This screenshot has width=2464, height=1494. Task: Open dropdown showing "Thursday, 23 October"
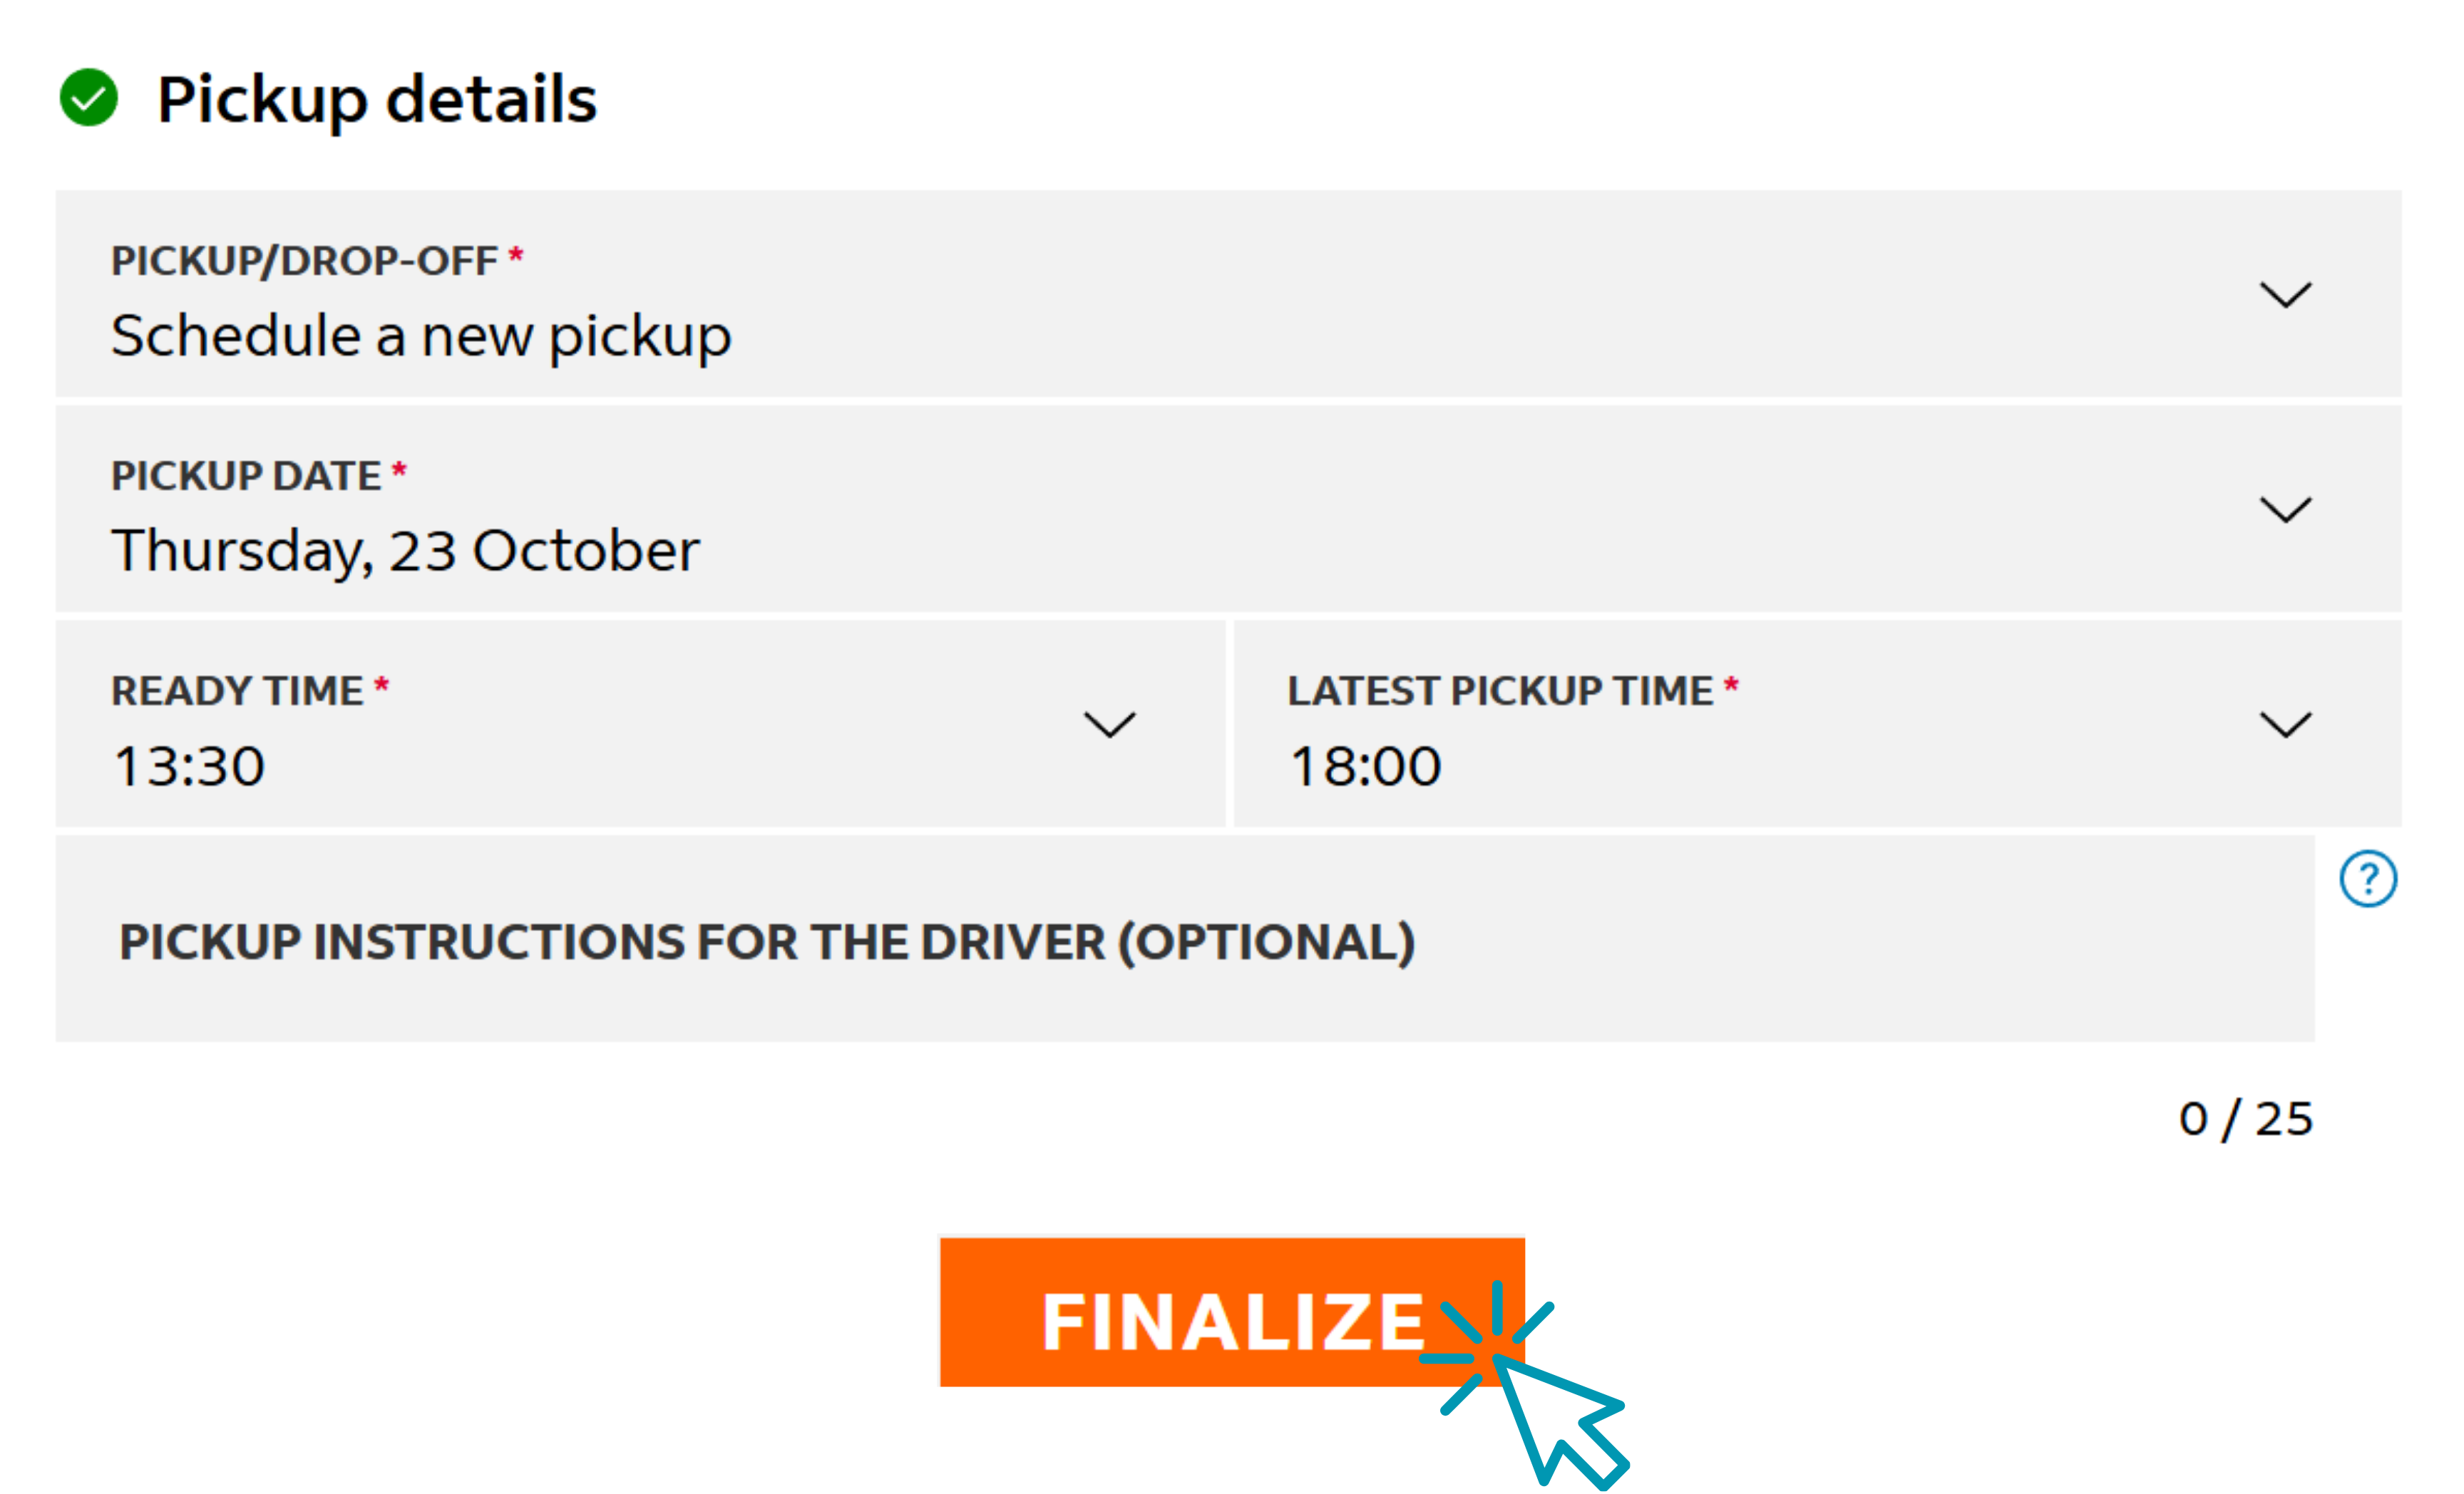[x=405, y=551]
